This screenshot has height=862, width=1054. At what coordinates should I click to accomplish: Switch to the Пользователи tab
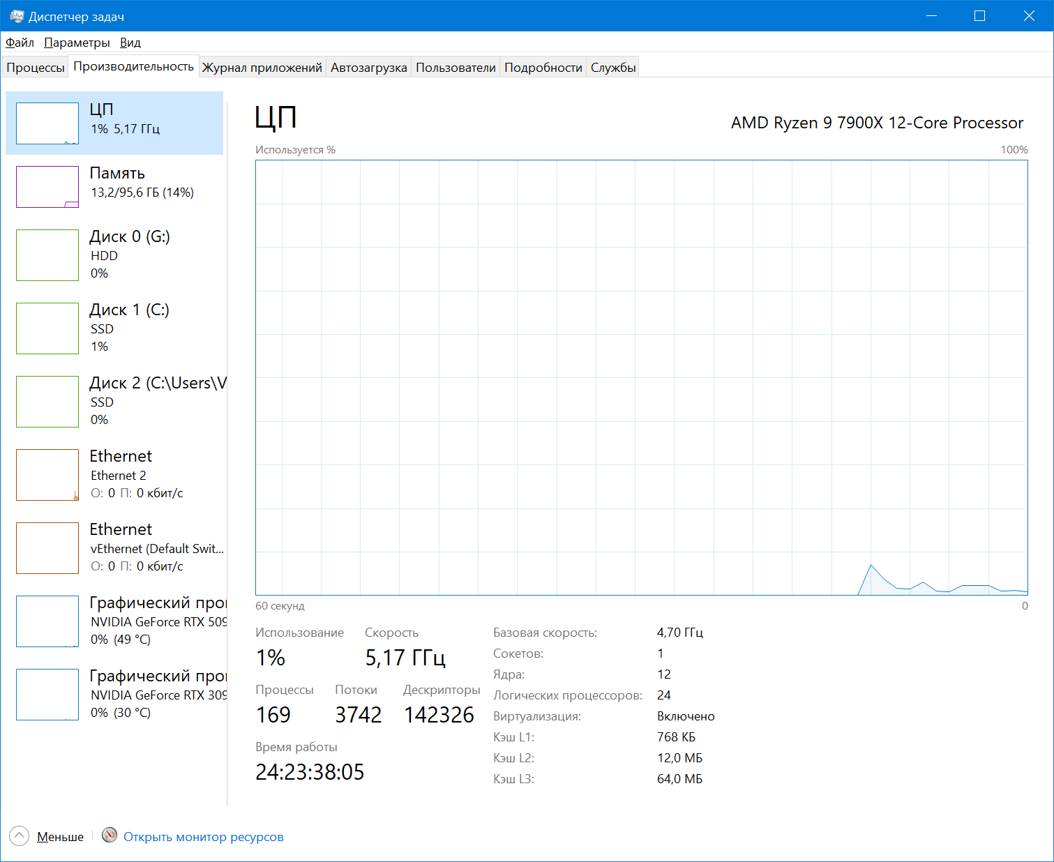coord(456,68)
